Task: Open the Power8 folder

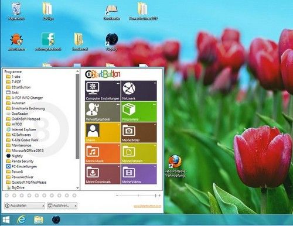Action: [15, 172]
